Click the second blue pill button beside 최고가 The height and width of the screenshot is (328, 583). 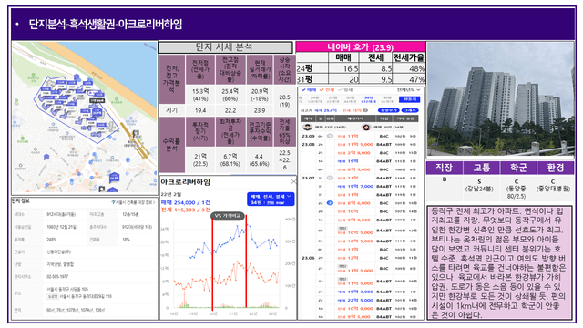(410, 110)
